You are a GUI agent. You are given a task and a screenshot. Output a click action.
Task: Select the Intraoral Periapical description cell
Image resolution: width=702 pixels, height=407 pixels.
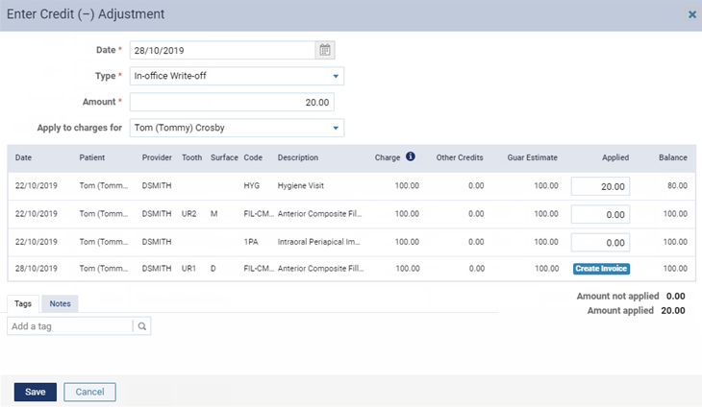318,242
